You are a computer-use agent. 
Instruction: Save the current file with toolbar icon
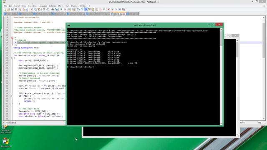(x=12, y=9)
